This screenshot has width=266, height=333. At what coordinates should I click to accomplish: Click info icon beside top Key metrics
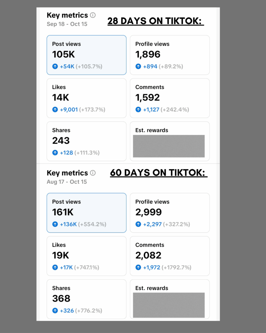point(93,15)
